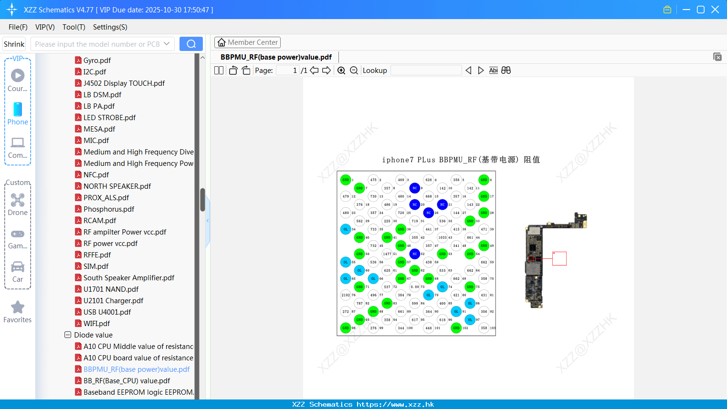Open the model number dropdown arrow
The image size is (727, 409).
coord(167,44)
